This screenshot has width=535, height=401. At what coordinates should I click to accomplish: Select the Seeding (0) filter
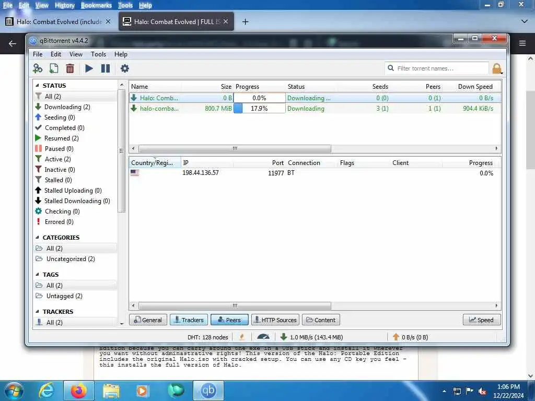click(x=75, y=117)
